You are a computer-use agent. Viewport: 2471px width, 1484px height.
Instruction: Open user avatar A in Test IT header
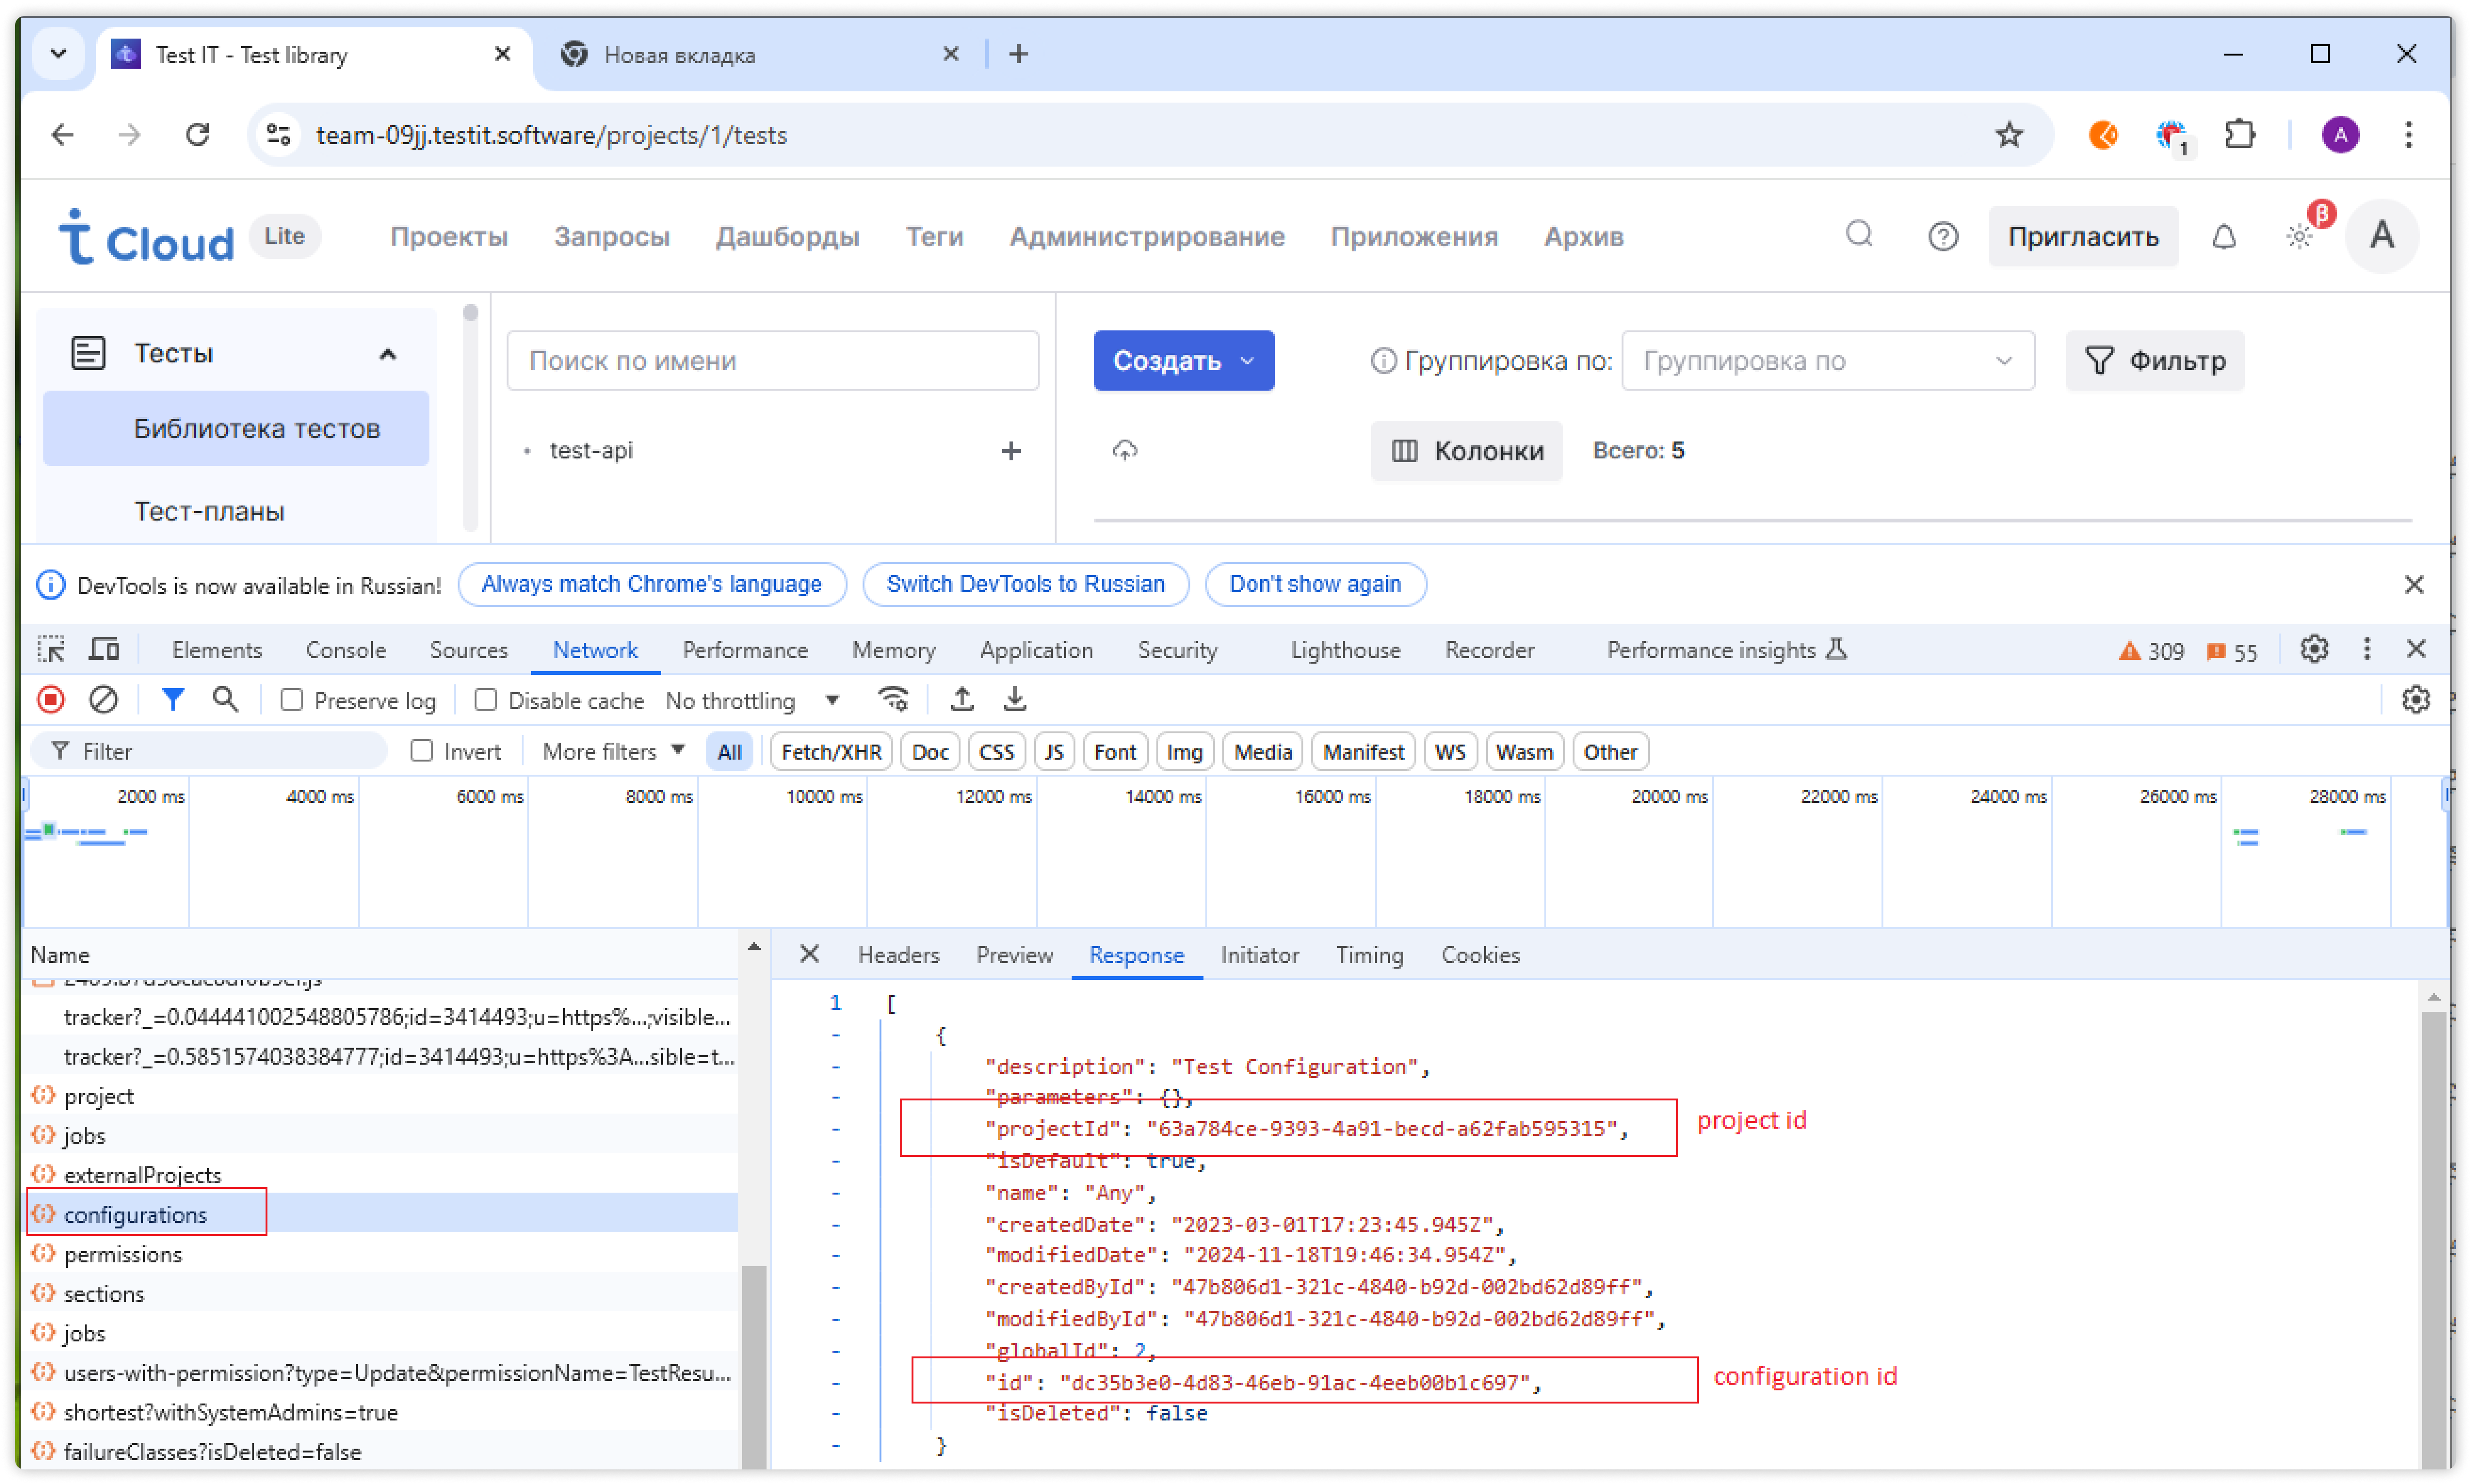click(x=2382, y=236)
